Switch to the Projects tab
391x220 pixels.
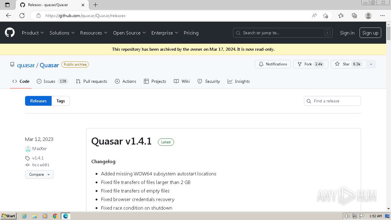pos(155,81)
